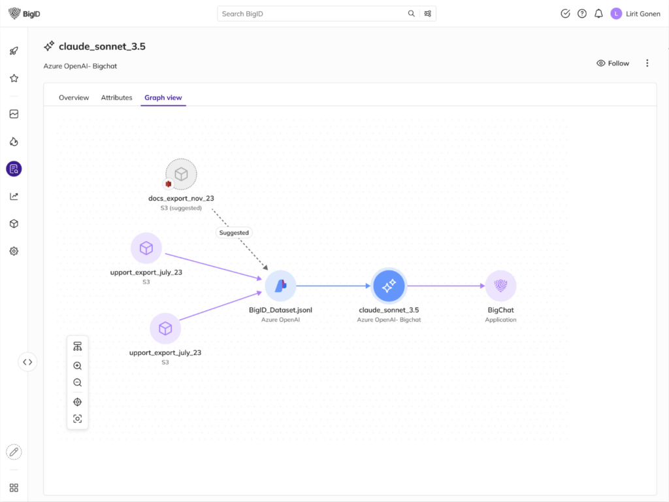Screen dimensions: 669x502
Task: Open the rocket icon in sidebar
Action: coord(14,51)
